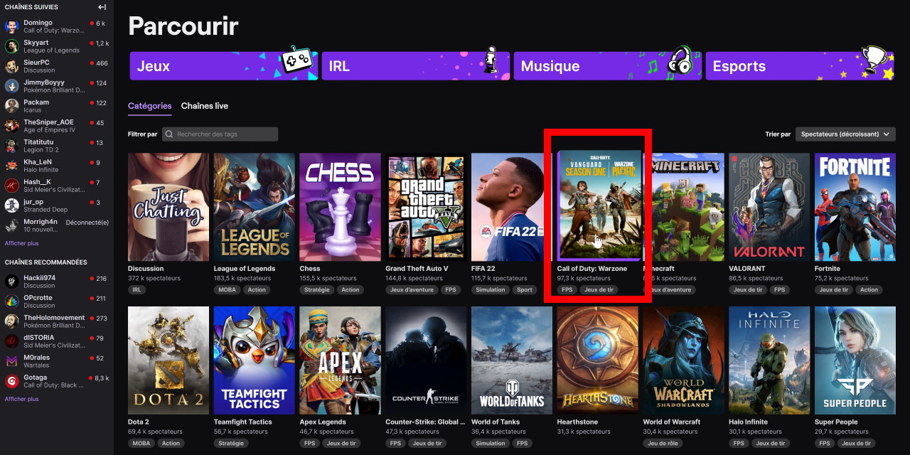
Task: Open the Esports category banner
Action: click(x=799, y=66)
